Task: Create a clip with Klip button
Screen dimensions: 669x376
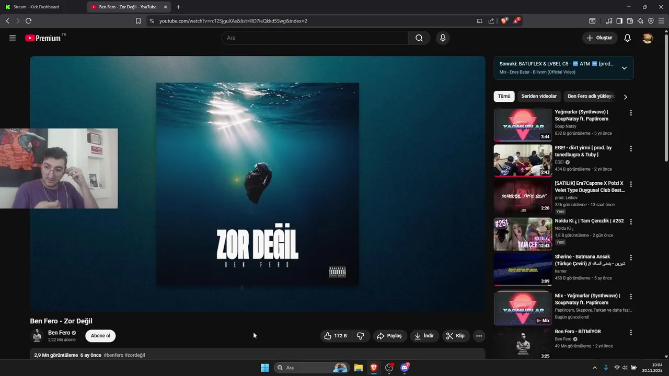Action: coord(455,336)
